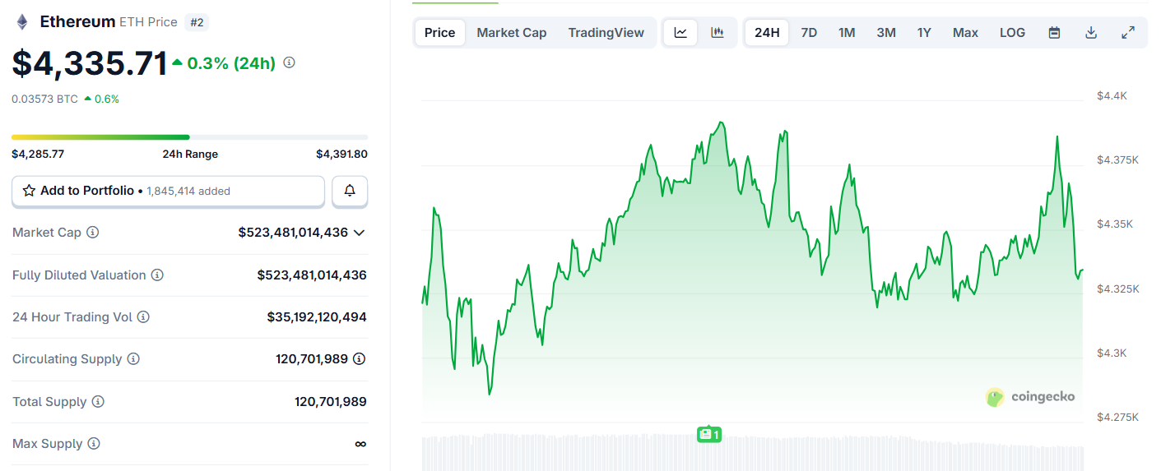Click Total Supply value 120,701,989
Image resolution: width=1161 pixels, height=471 pixels.
click(x=331, y=402)
